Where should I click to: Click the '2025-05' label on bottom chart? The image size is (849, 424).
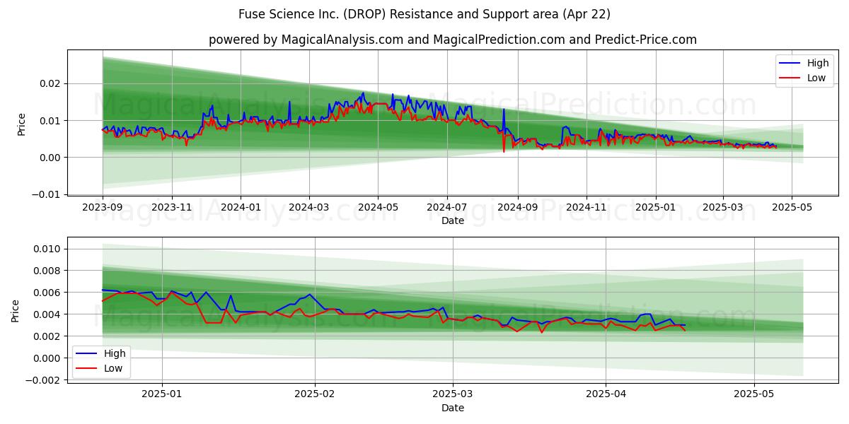pyautogui.click(x=754, y=395)
